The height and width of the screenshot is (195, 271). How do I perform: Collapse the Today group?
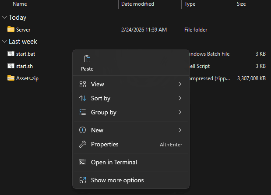pyautogui.click(x=4, y=18)
